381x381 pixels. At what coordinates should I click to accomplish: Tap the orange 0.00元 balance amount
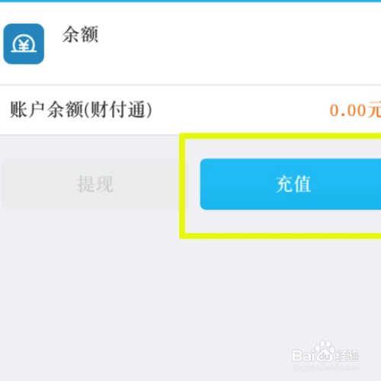(x=355, y=110)
